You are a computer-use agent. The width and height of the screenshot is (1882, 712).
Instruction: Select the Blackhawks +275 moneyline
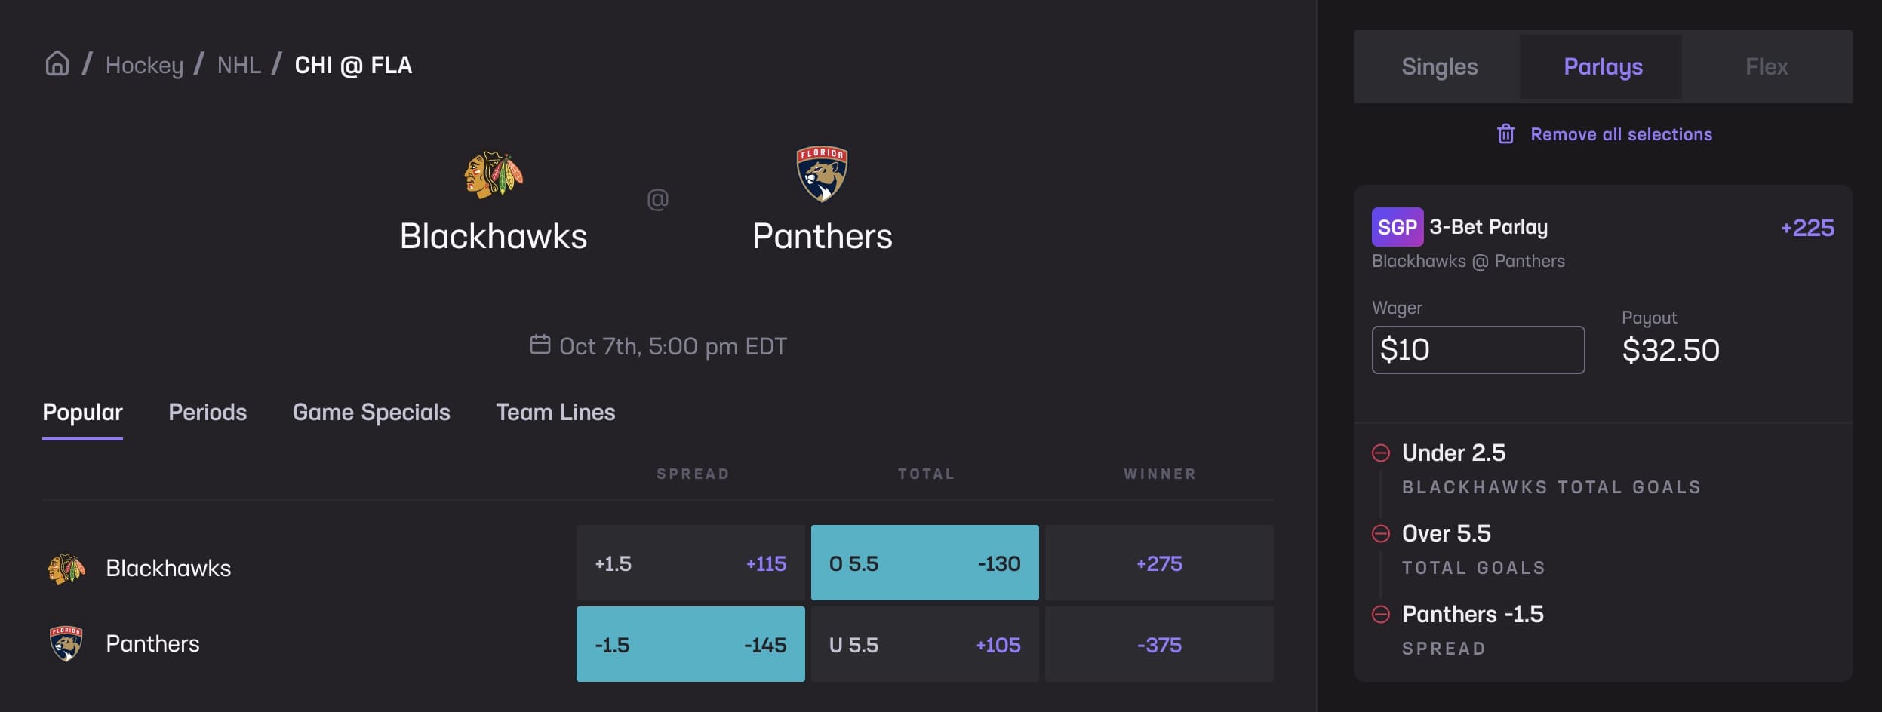[1159, 563]
